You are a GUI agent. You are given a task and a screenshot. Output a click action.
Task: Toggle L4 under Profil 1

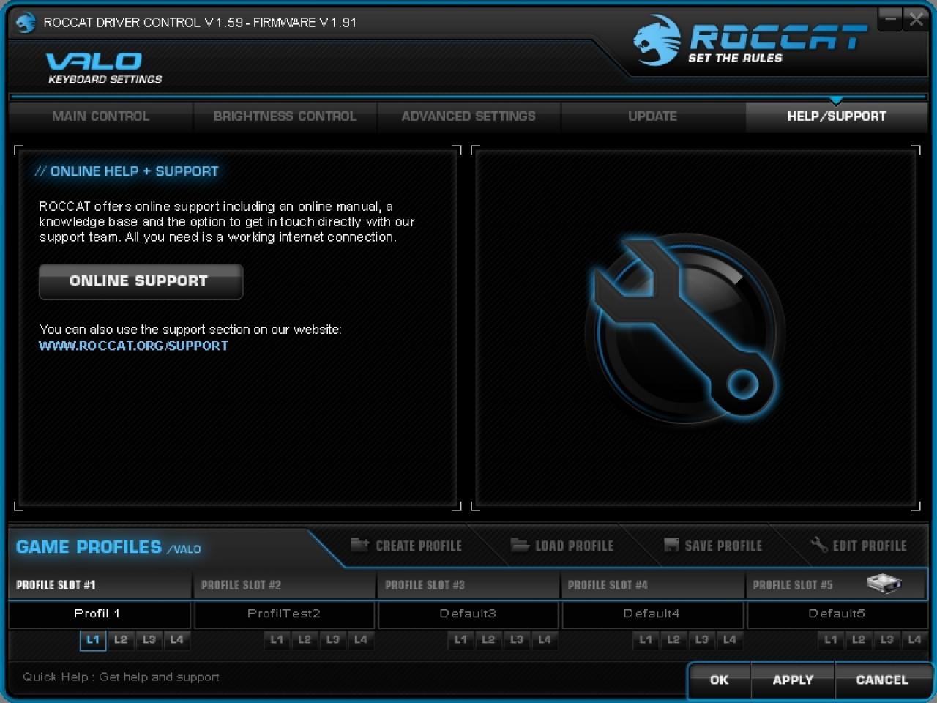coord(176,640)
